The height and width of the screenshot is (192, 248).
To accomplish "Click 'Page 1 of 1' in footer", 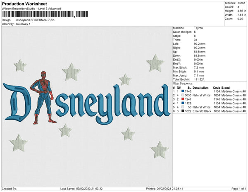I will click(239, 189).
